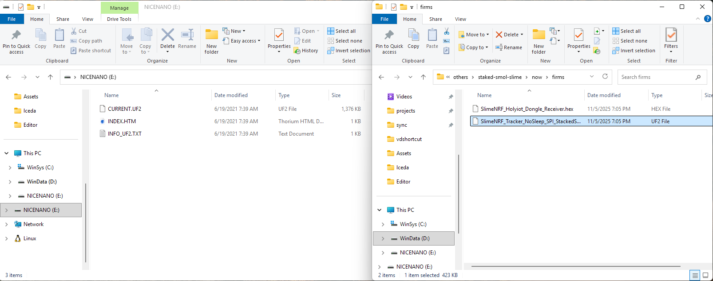Expand the WinSys (C:) tree node in left window
Screen dimensions: 713x281
click(x=10, y=168)
